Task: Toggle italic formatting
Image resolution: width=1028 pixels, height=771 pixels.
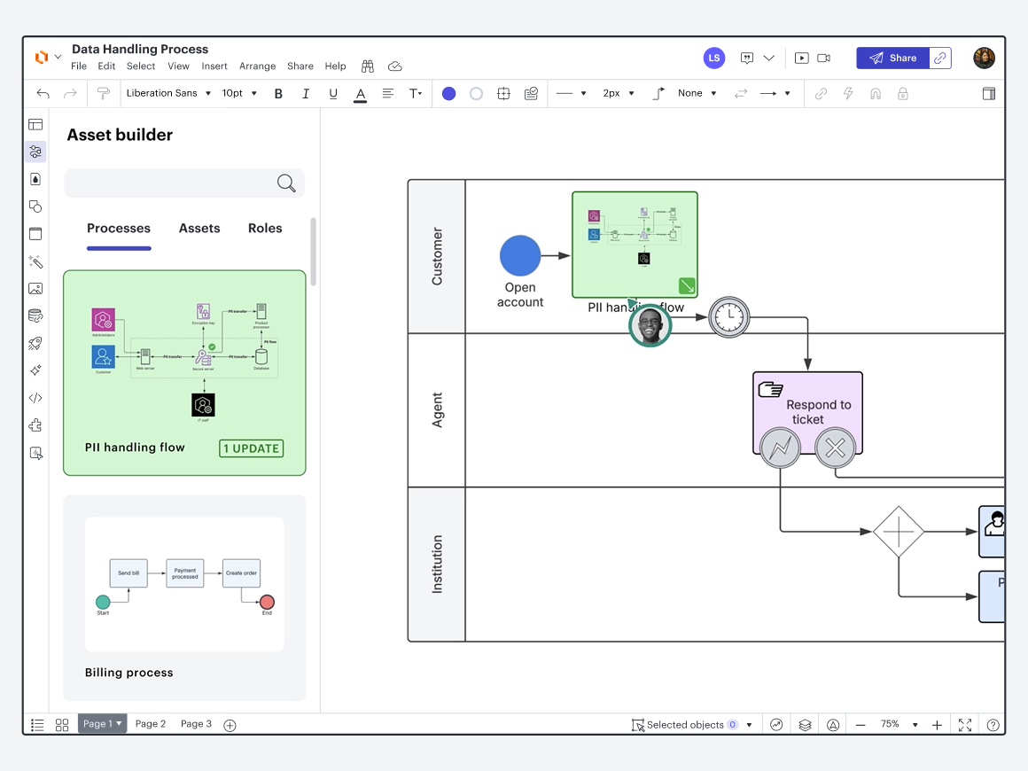Action: click(306, 94)
